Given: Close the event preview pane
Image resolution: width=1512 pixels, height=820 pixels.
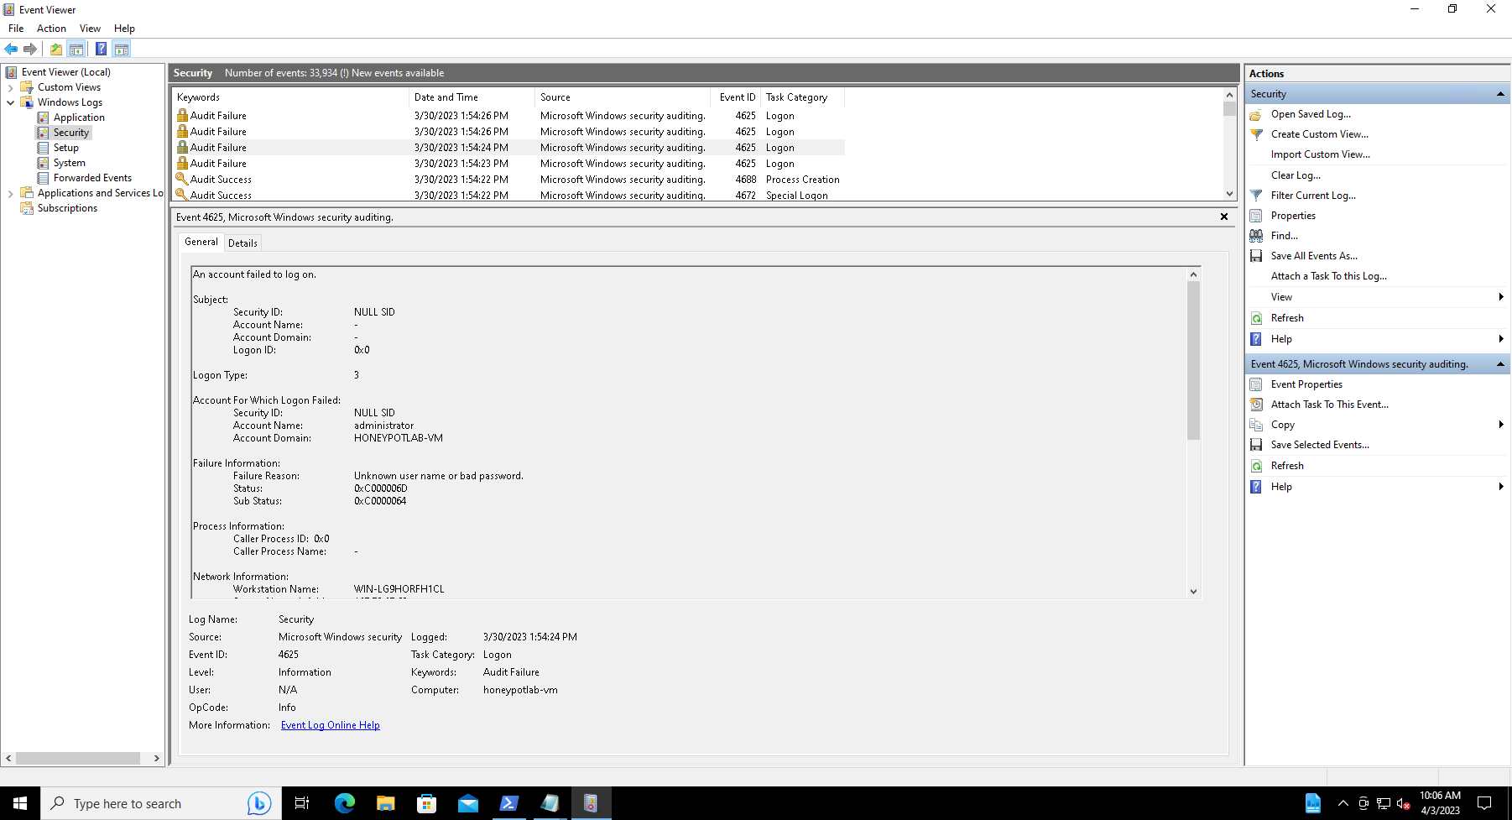Looking at the screenshot, I should 1224,217.
